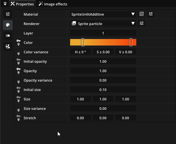Open the motion sidebar section
176x144 pixels.
point(8,36)
